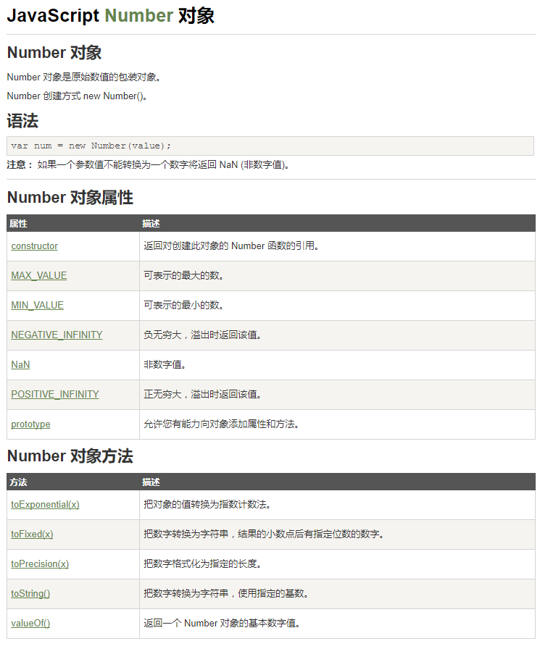Open the MAX_VALUE property link
Image resolution: width=540 pixels, height=654 pixels.
click(39, 276)
